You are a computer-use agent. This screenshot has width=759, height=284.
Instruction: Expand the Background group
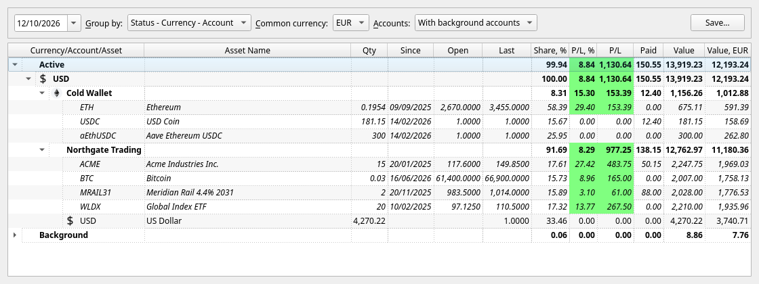pyautogui.click(x=15, y=235)
